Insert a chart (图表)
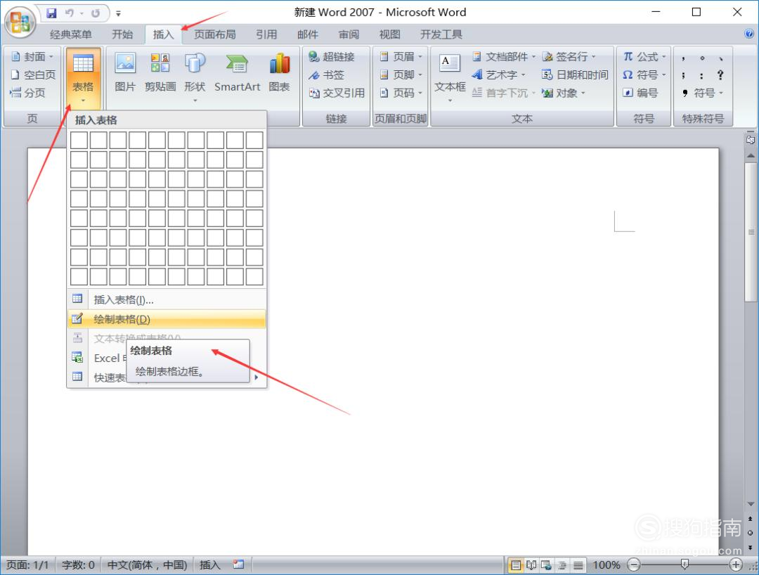Screen dimensions: 759x575 pyautogui.click(x=279, y=72)
